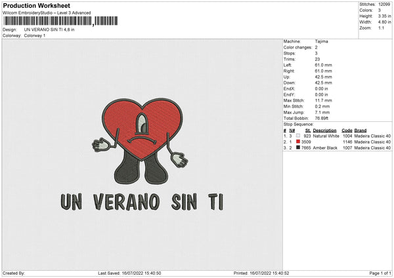Click the barcode below the software name
The image size is (394, 278).
(60, 21)
